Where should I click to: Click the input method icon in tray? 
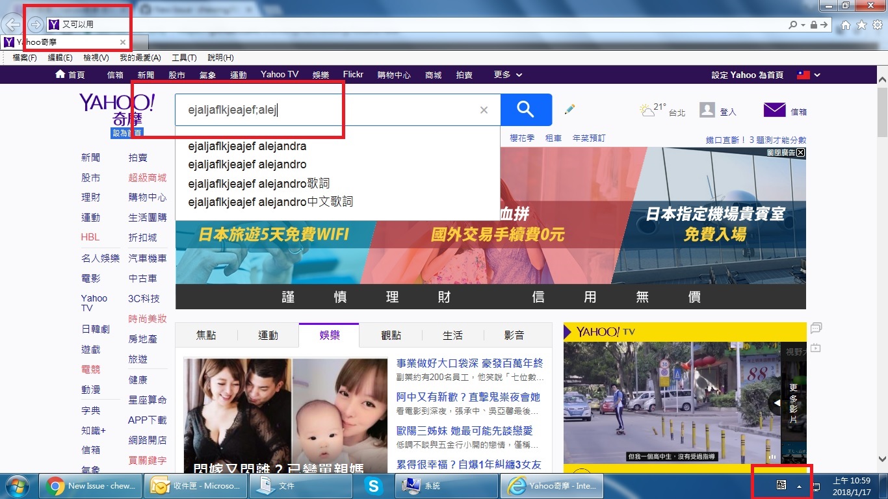pos(781,485)
